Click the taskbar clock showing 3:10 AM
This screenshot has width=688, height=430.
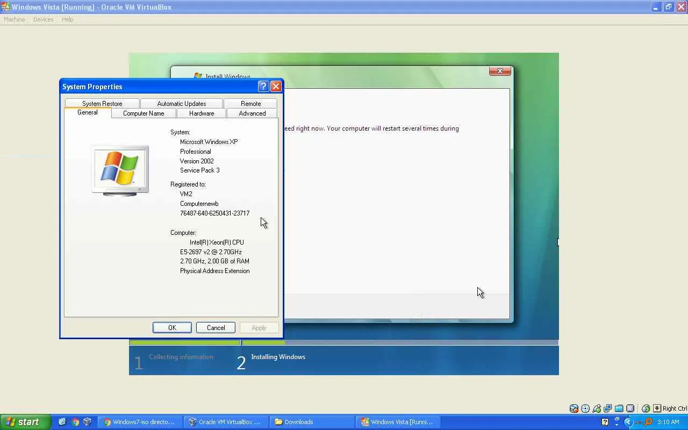[x=668, y=422]
